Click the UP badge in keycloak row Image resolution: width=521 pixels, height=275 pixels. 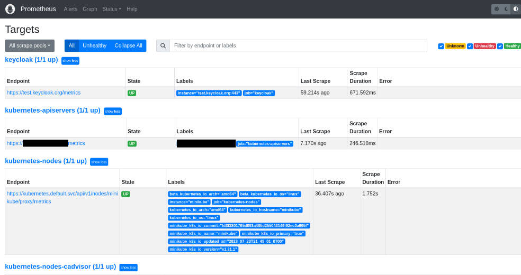point(132,93)
